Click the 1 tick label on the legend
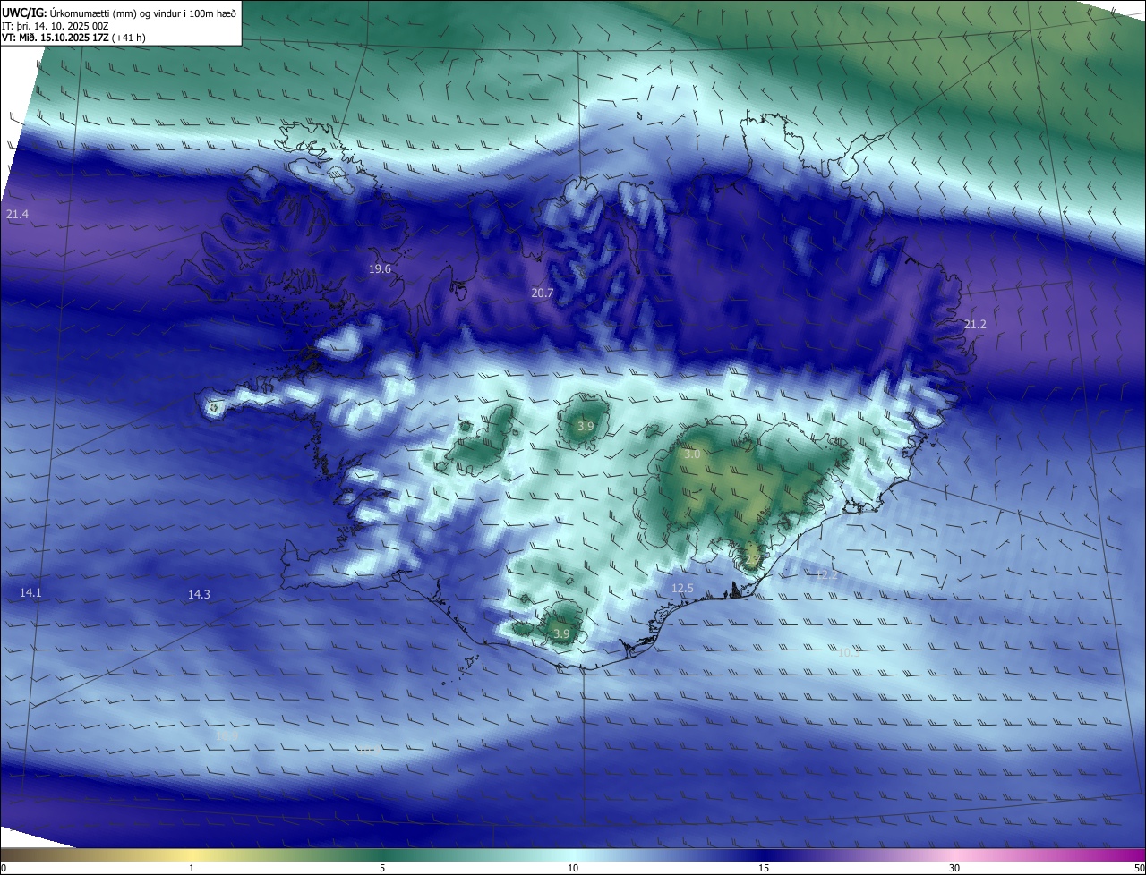The height and width of the screenshot is (875, 1146). pos(192,868)
